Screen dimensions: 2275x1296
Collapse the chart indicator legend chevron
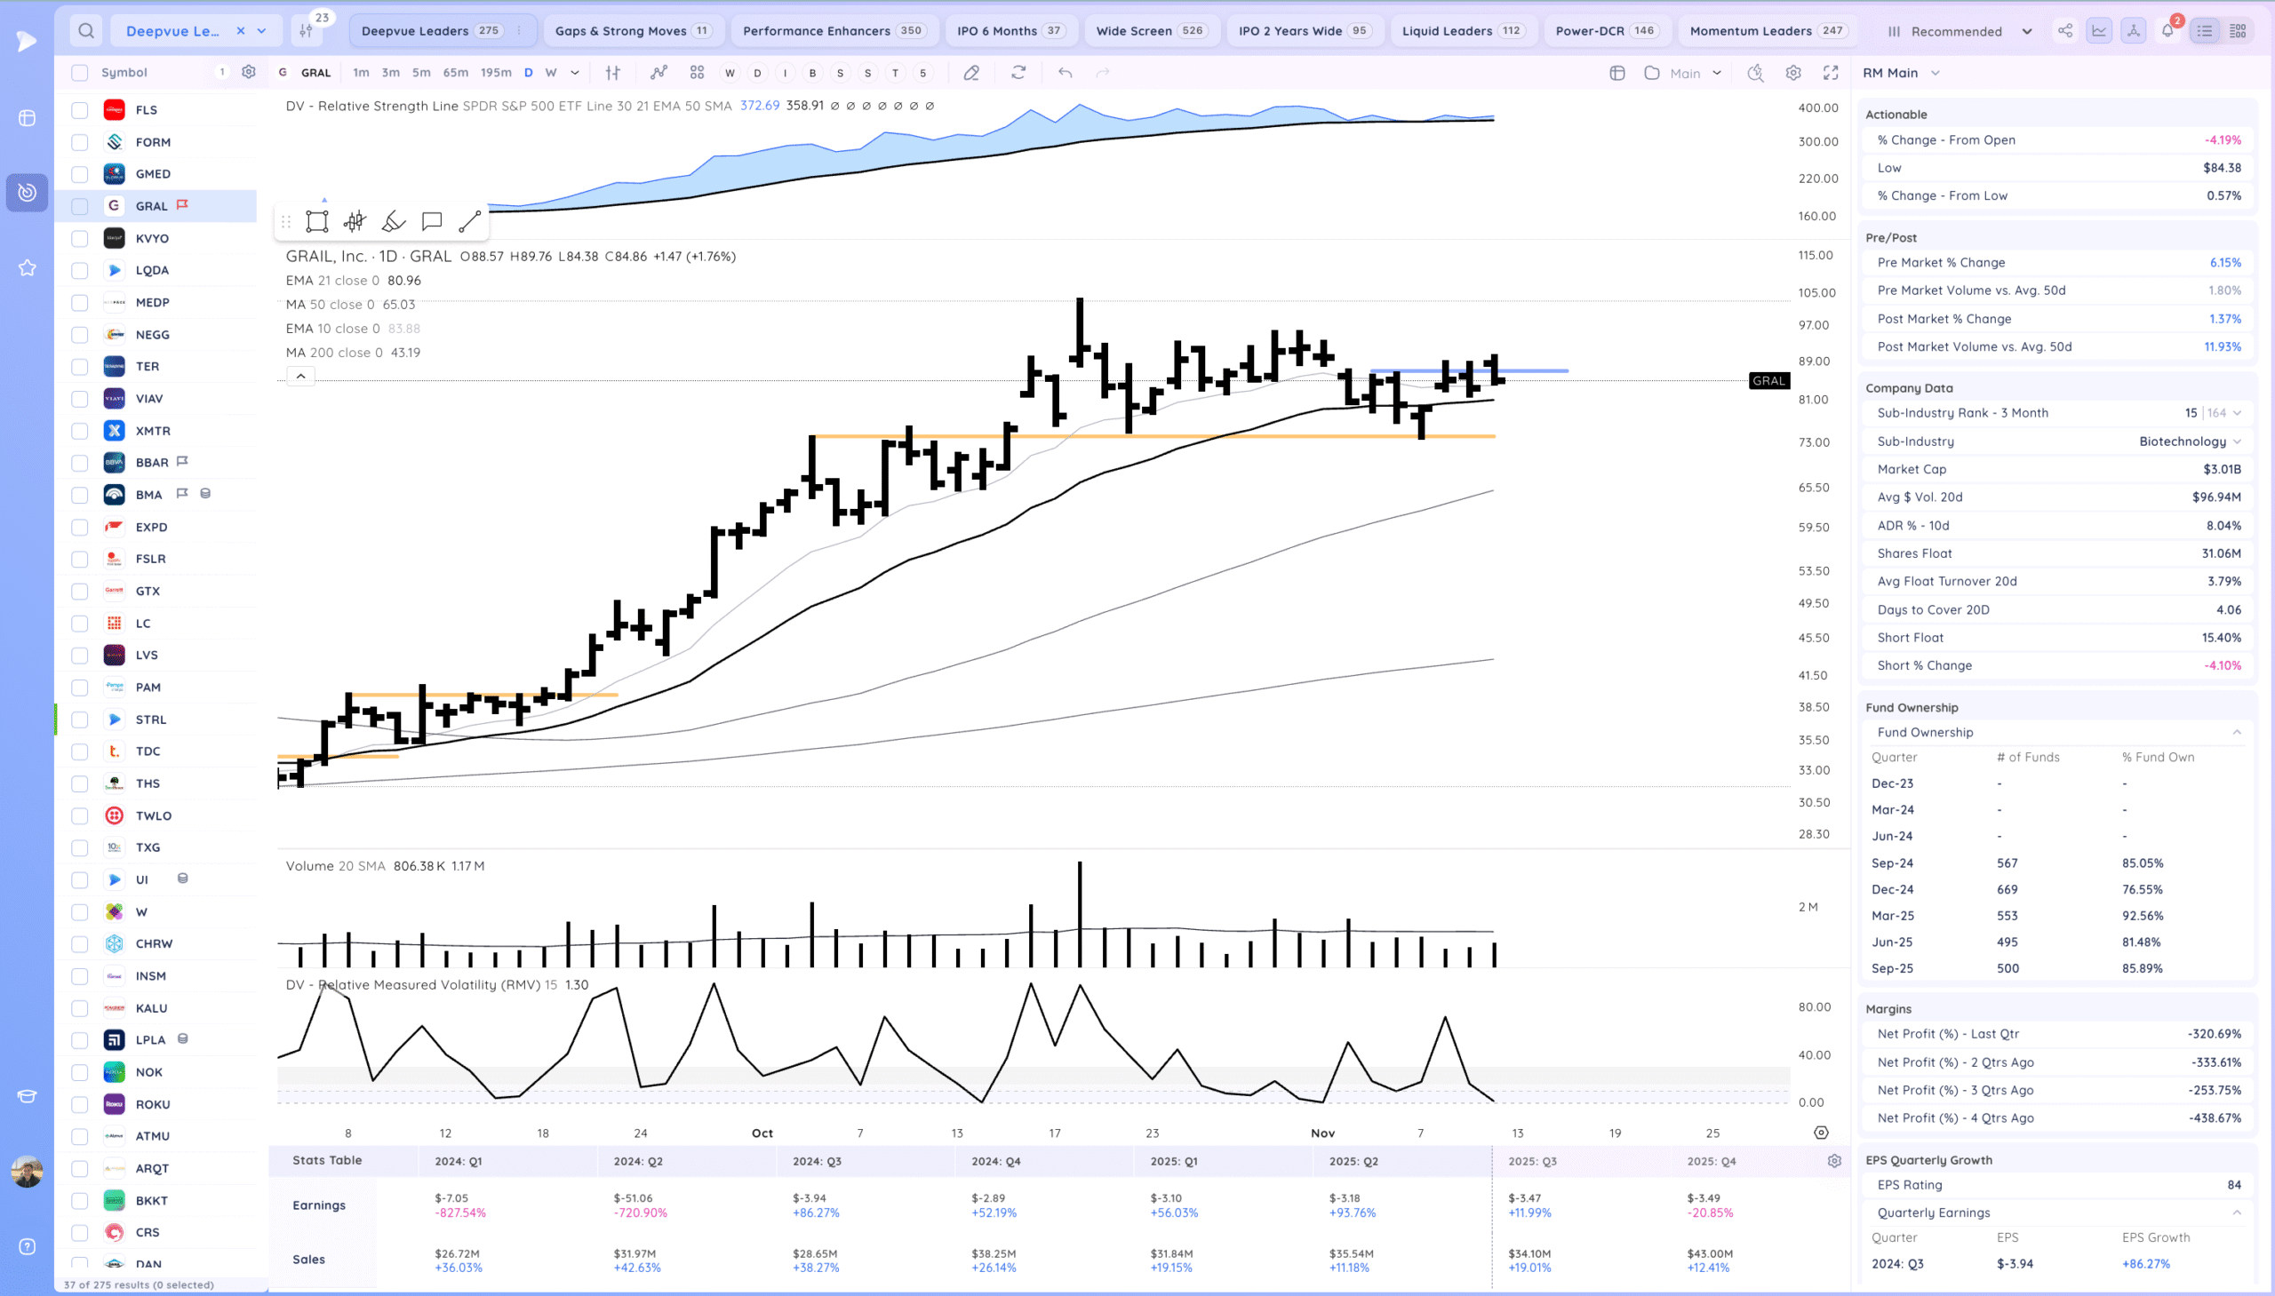click(x=301, y=377)
